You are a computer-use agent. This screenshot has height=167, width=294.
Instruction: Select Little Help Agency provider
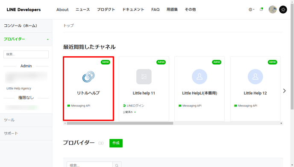coord(19,89)
